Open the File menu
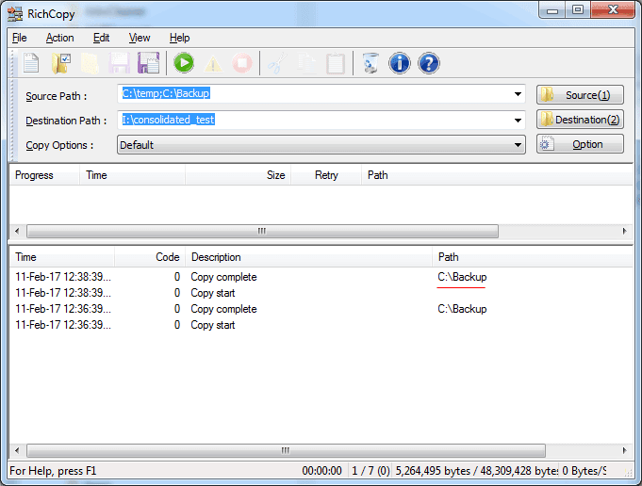 click(19, 38)
